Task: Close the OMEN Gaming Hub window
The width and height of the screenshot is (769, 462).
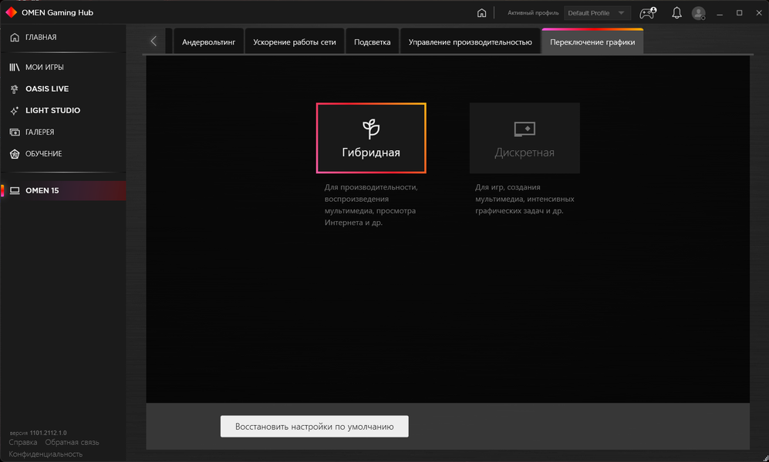Action: pyautogui.click(x=759, y=13)
